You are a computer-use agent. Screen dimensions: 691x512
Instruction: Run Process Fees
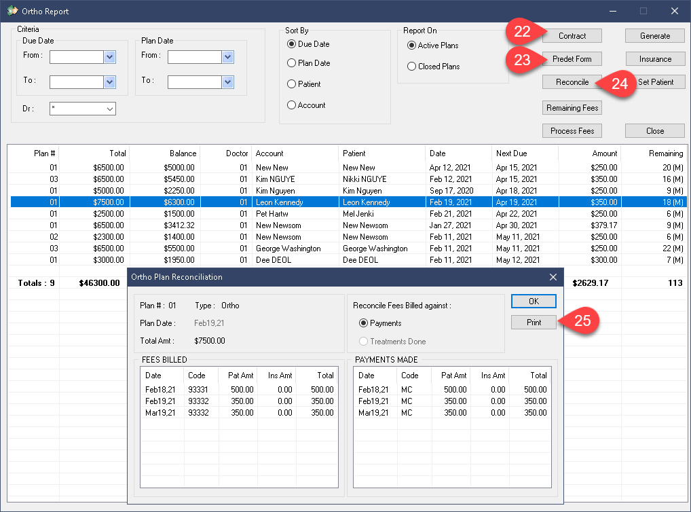[x=572, y=131]
